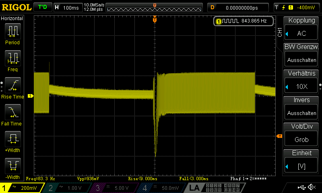Click the 10.0MSa/s sample rate text
This screenshot has width=322, height=193.
click(94, 5)
